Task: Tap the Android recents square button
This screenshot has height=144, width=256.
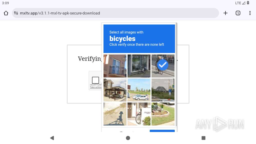Action: coord(203,138)
